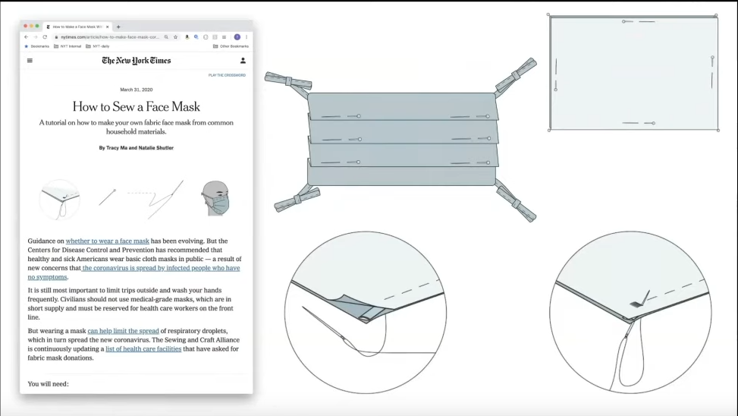This screenshot has width=738, height=416.
Task: Bookmark this page with the star icon
Action: (x=175, y=36)
